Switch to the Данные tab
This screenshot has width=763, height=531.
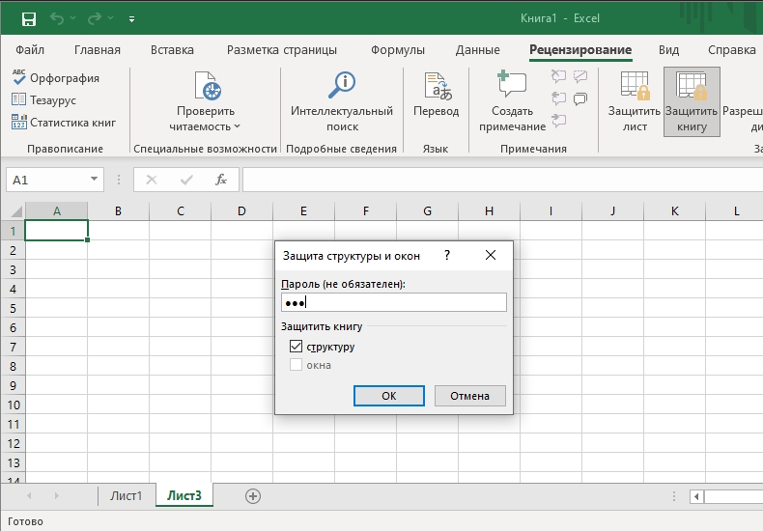point(477,49)
